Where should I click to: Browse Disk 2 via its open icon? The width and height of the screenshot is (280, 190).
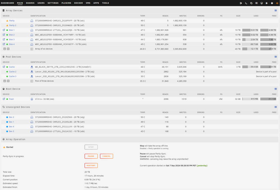click(4, 35)
